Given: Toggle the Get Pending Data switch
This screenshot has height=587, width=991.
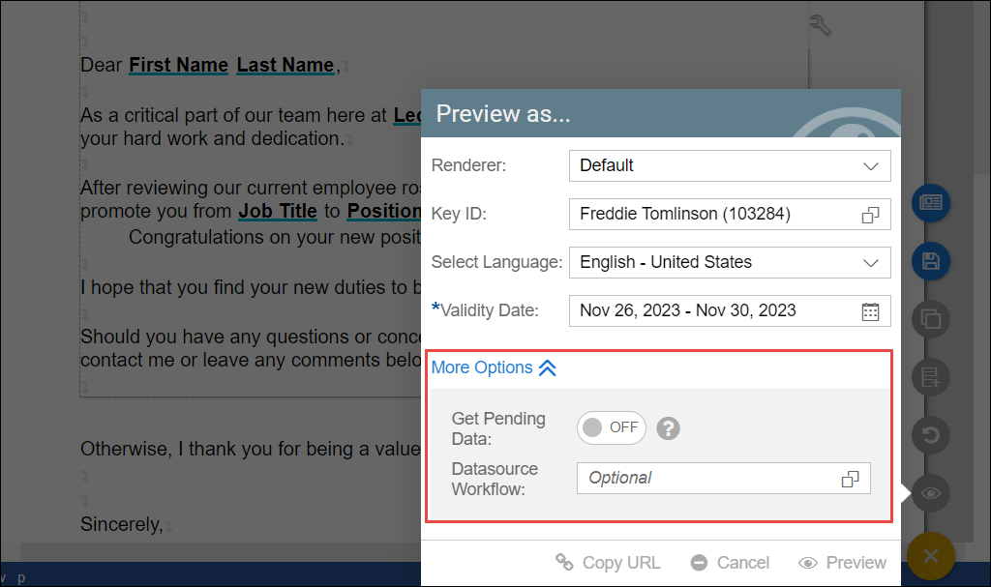Looking at the screenshot, I should 612,427.
